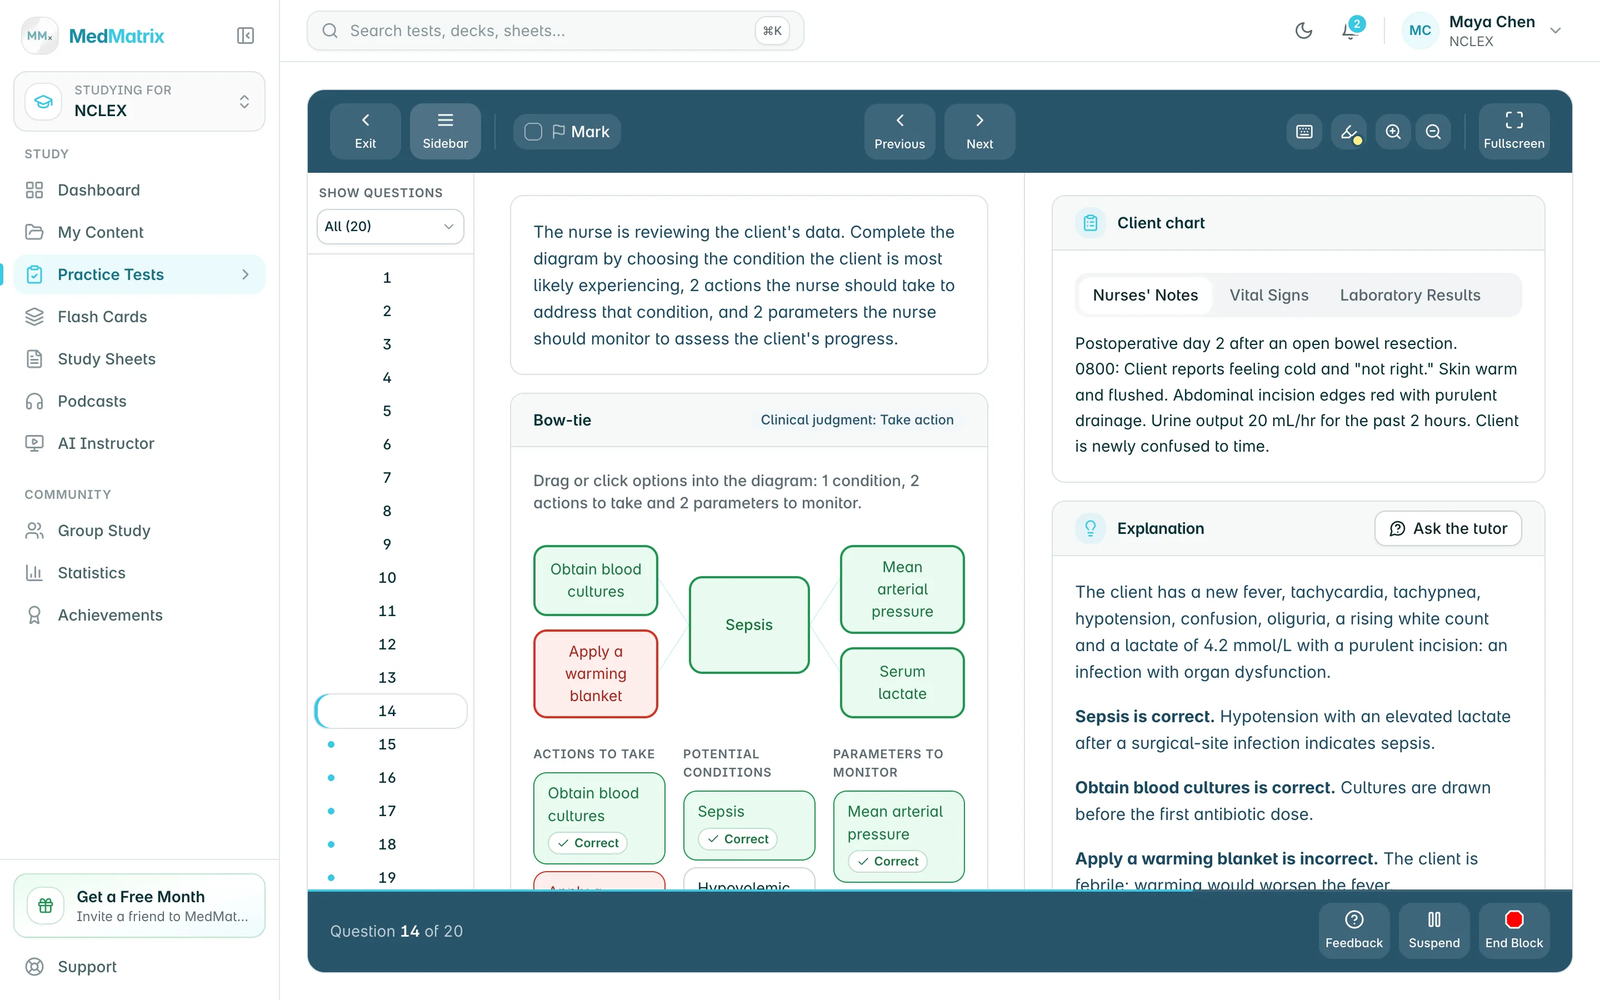Viewport: 1600px width, 1000px height.
Task: Open Support link in sidebar
Action: (139, 967)
